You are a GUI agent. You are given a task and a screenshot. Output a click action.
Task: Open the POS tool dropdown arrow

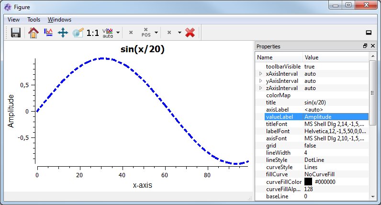tap(156, 33)
